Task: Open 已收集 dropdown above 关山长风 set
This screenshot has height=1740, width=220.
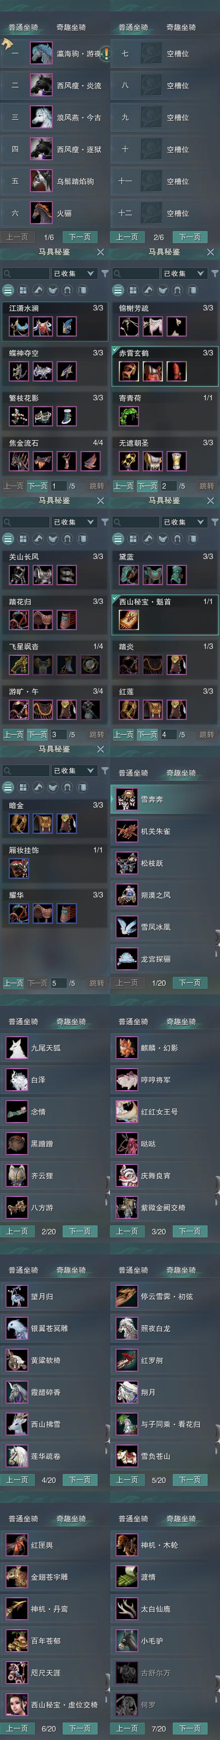Action: [x=73, y=522]
